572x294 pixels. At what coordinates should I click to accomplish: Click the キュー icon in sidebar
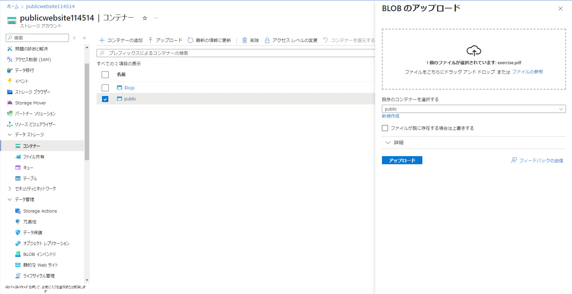18,168
